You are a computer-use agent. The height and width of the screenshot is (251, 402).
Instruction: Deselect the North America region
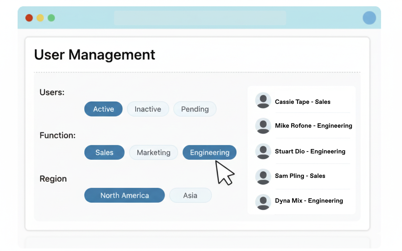point(124,195)
